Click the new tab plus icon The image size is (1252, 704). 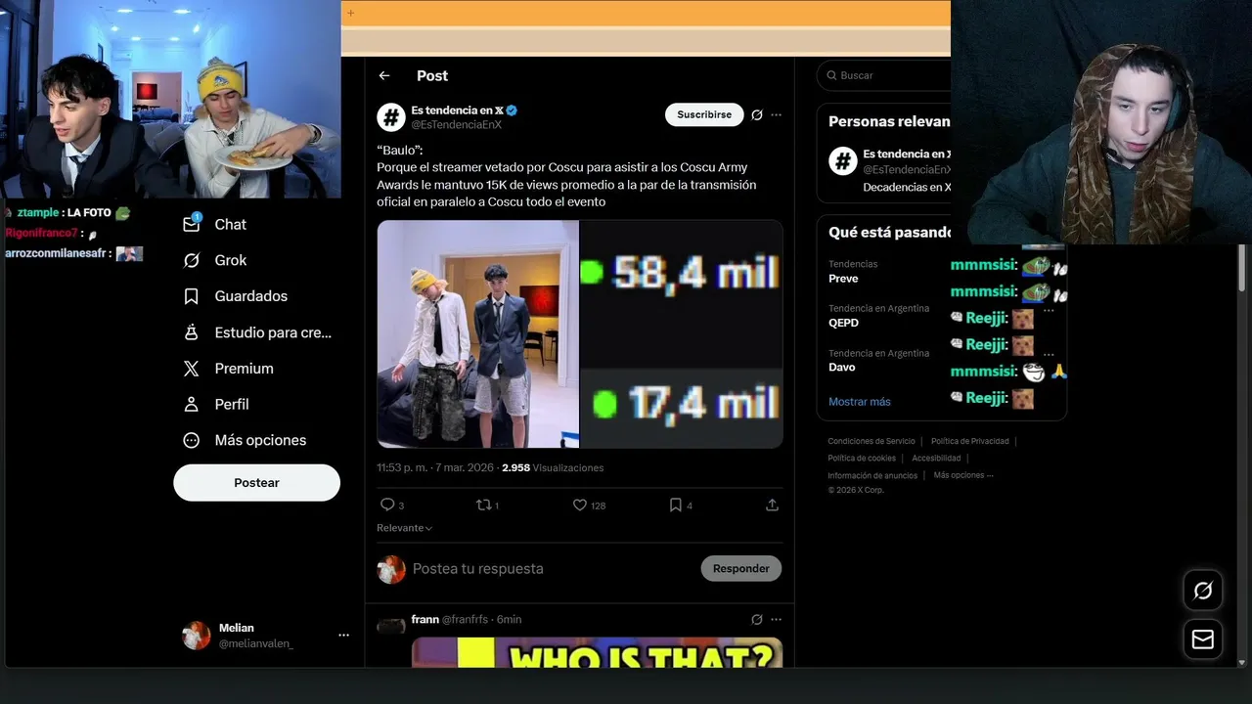(x=350, y=13)
